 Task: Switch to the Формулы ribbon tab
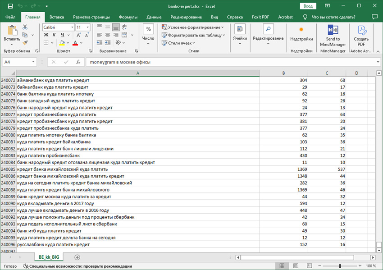[128, 17]
